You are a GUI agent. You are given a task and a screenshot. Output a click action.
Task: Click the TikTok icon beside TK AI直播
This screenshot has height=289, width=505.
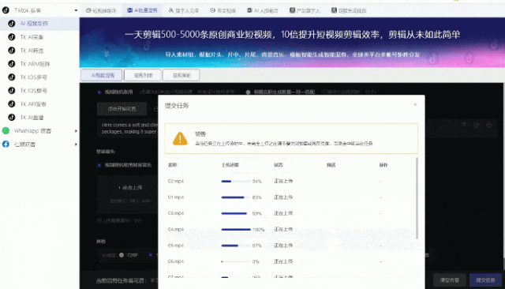click(12, 118)
